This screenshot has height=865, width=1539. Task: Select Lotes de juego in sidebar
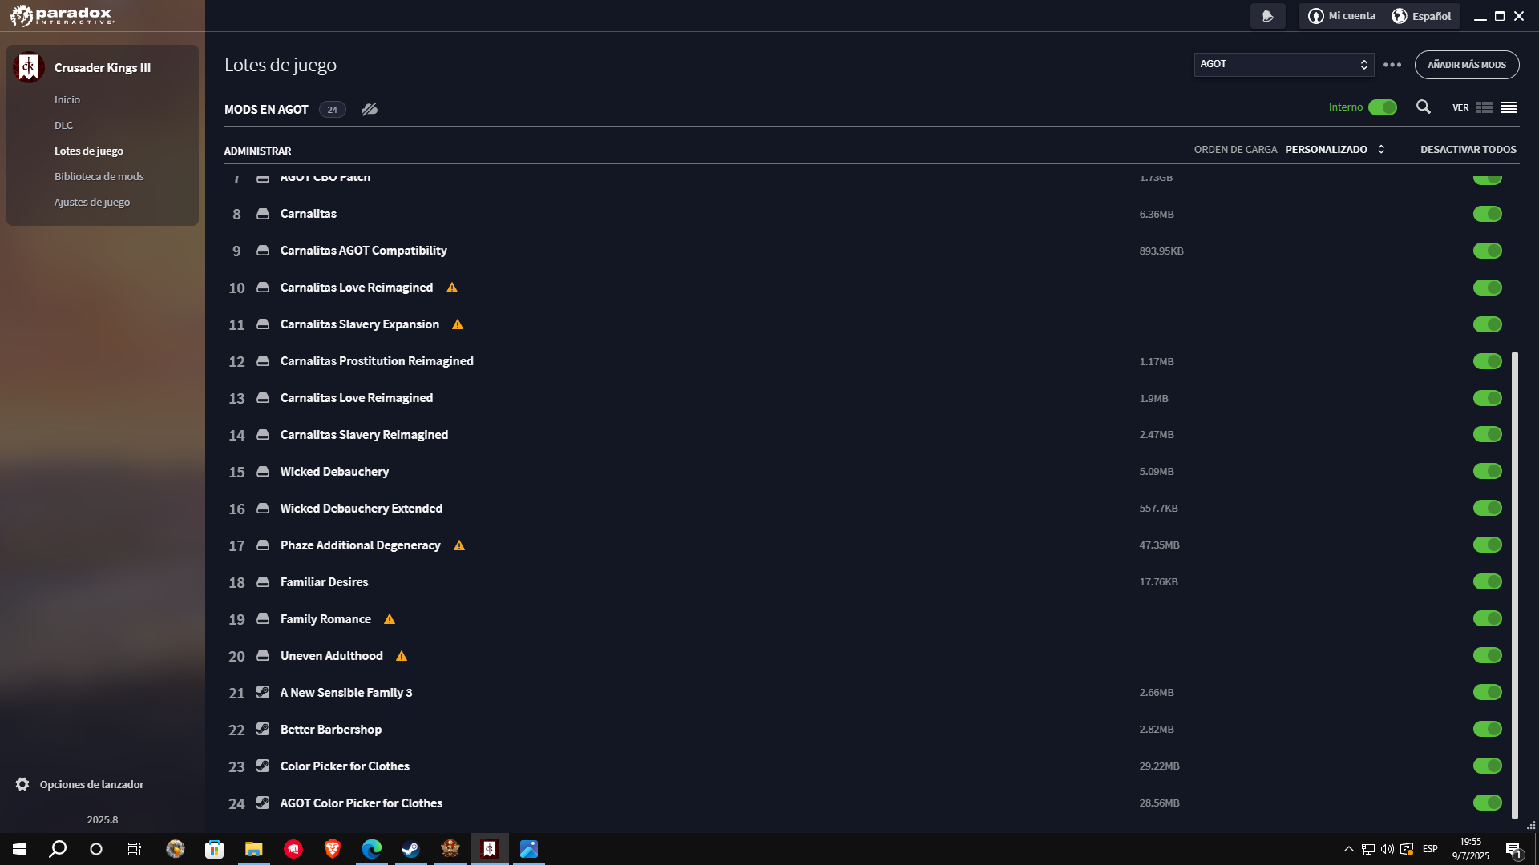[x=89, y=151]
